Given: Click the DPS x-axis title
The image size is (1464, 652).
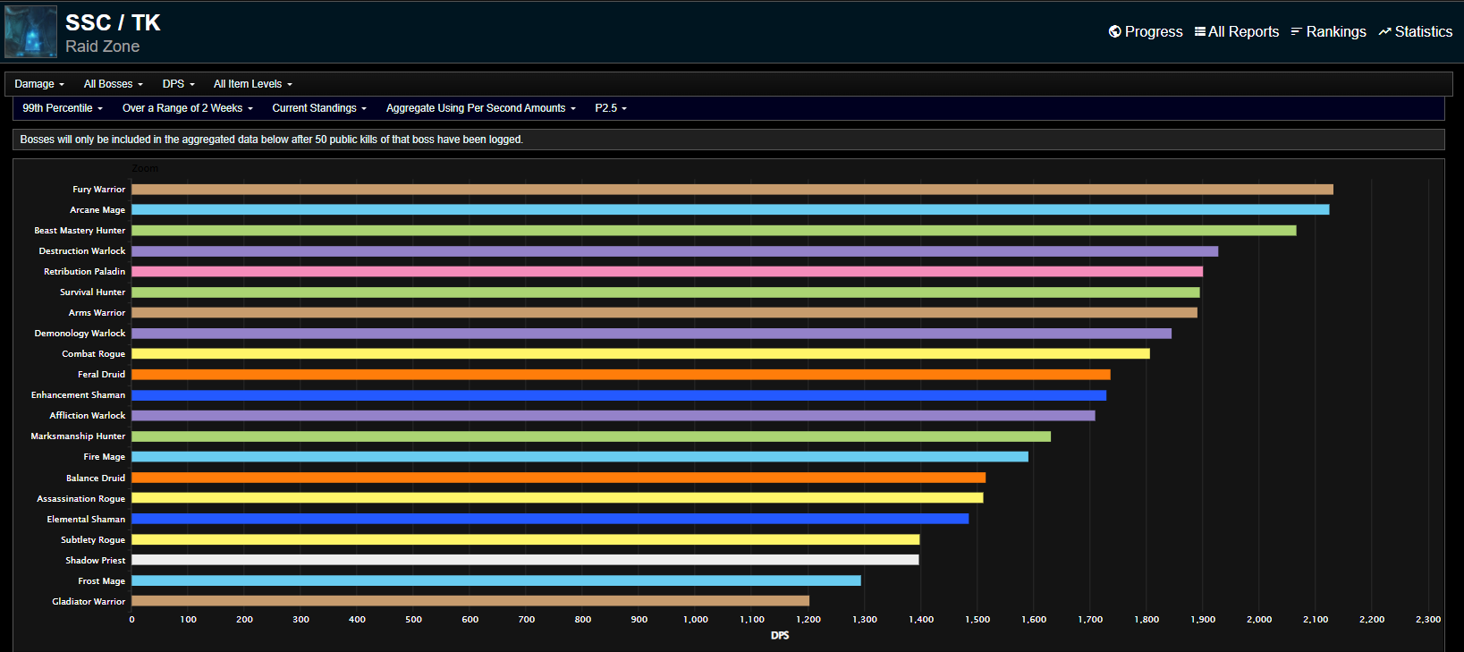Looking at the screenshot, I should pyautogui.click(x=780, y=636).
